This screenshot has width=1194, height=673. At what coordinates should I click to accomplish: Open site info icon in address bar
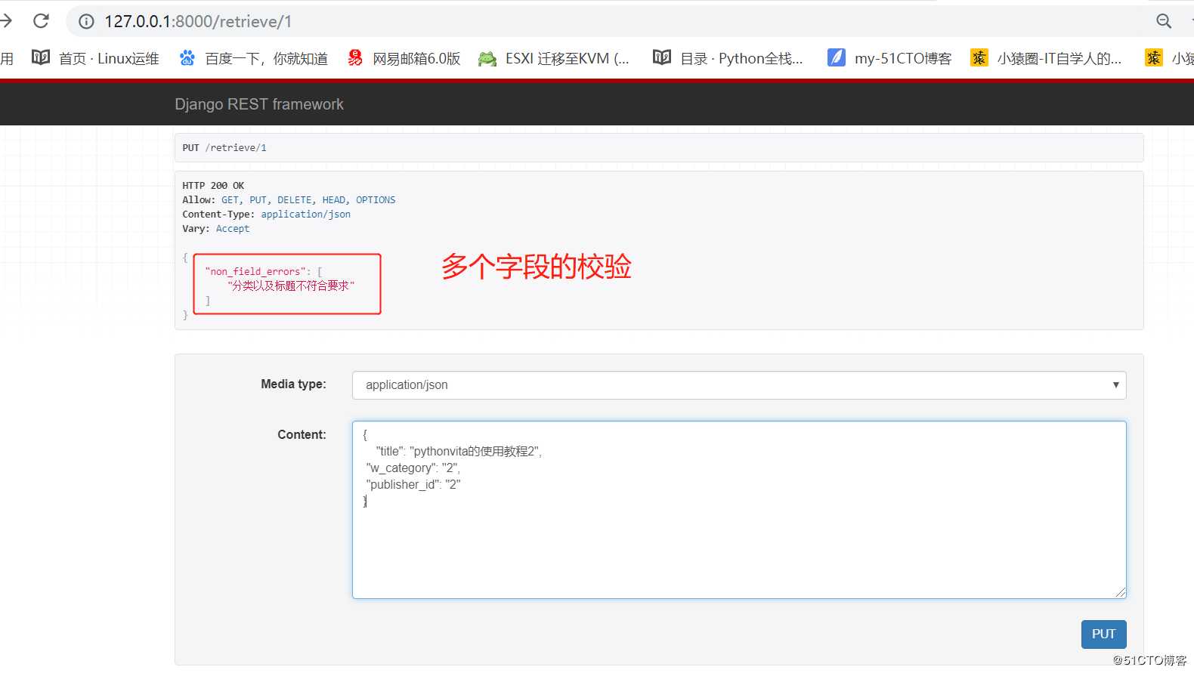tap(86, 21)
